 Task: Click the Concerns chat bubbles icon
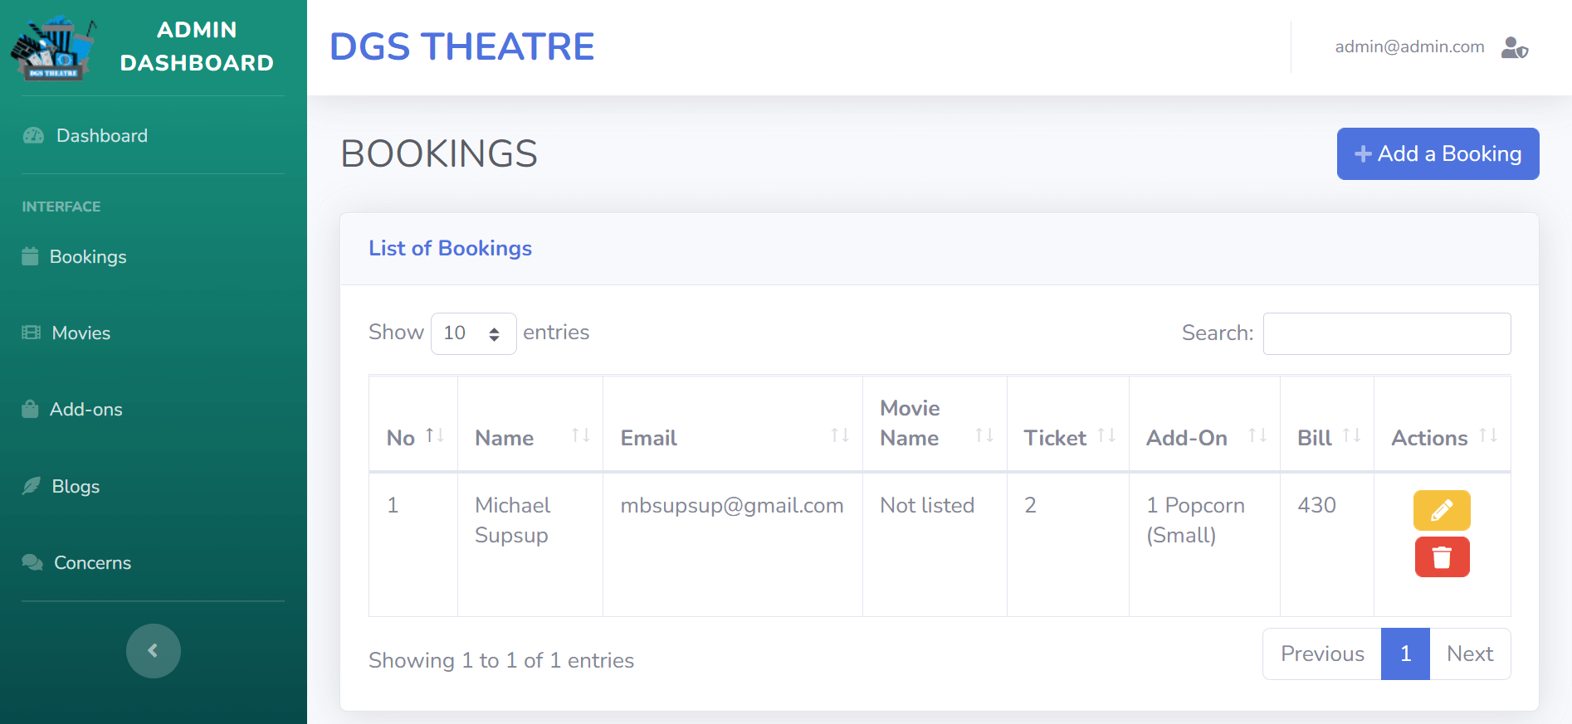coord(32,563)
